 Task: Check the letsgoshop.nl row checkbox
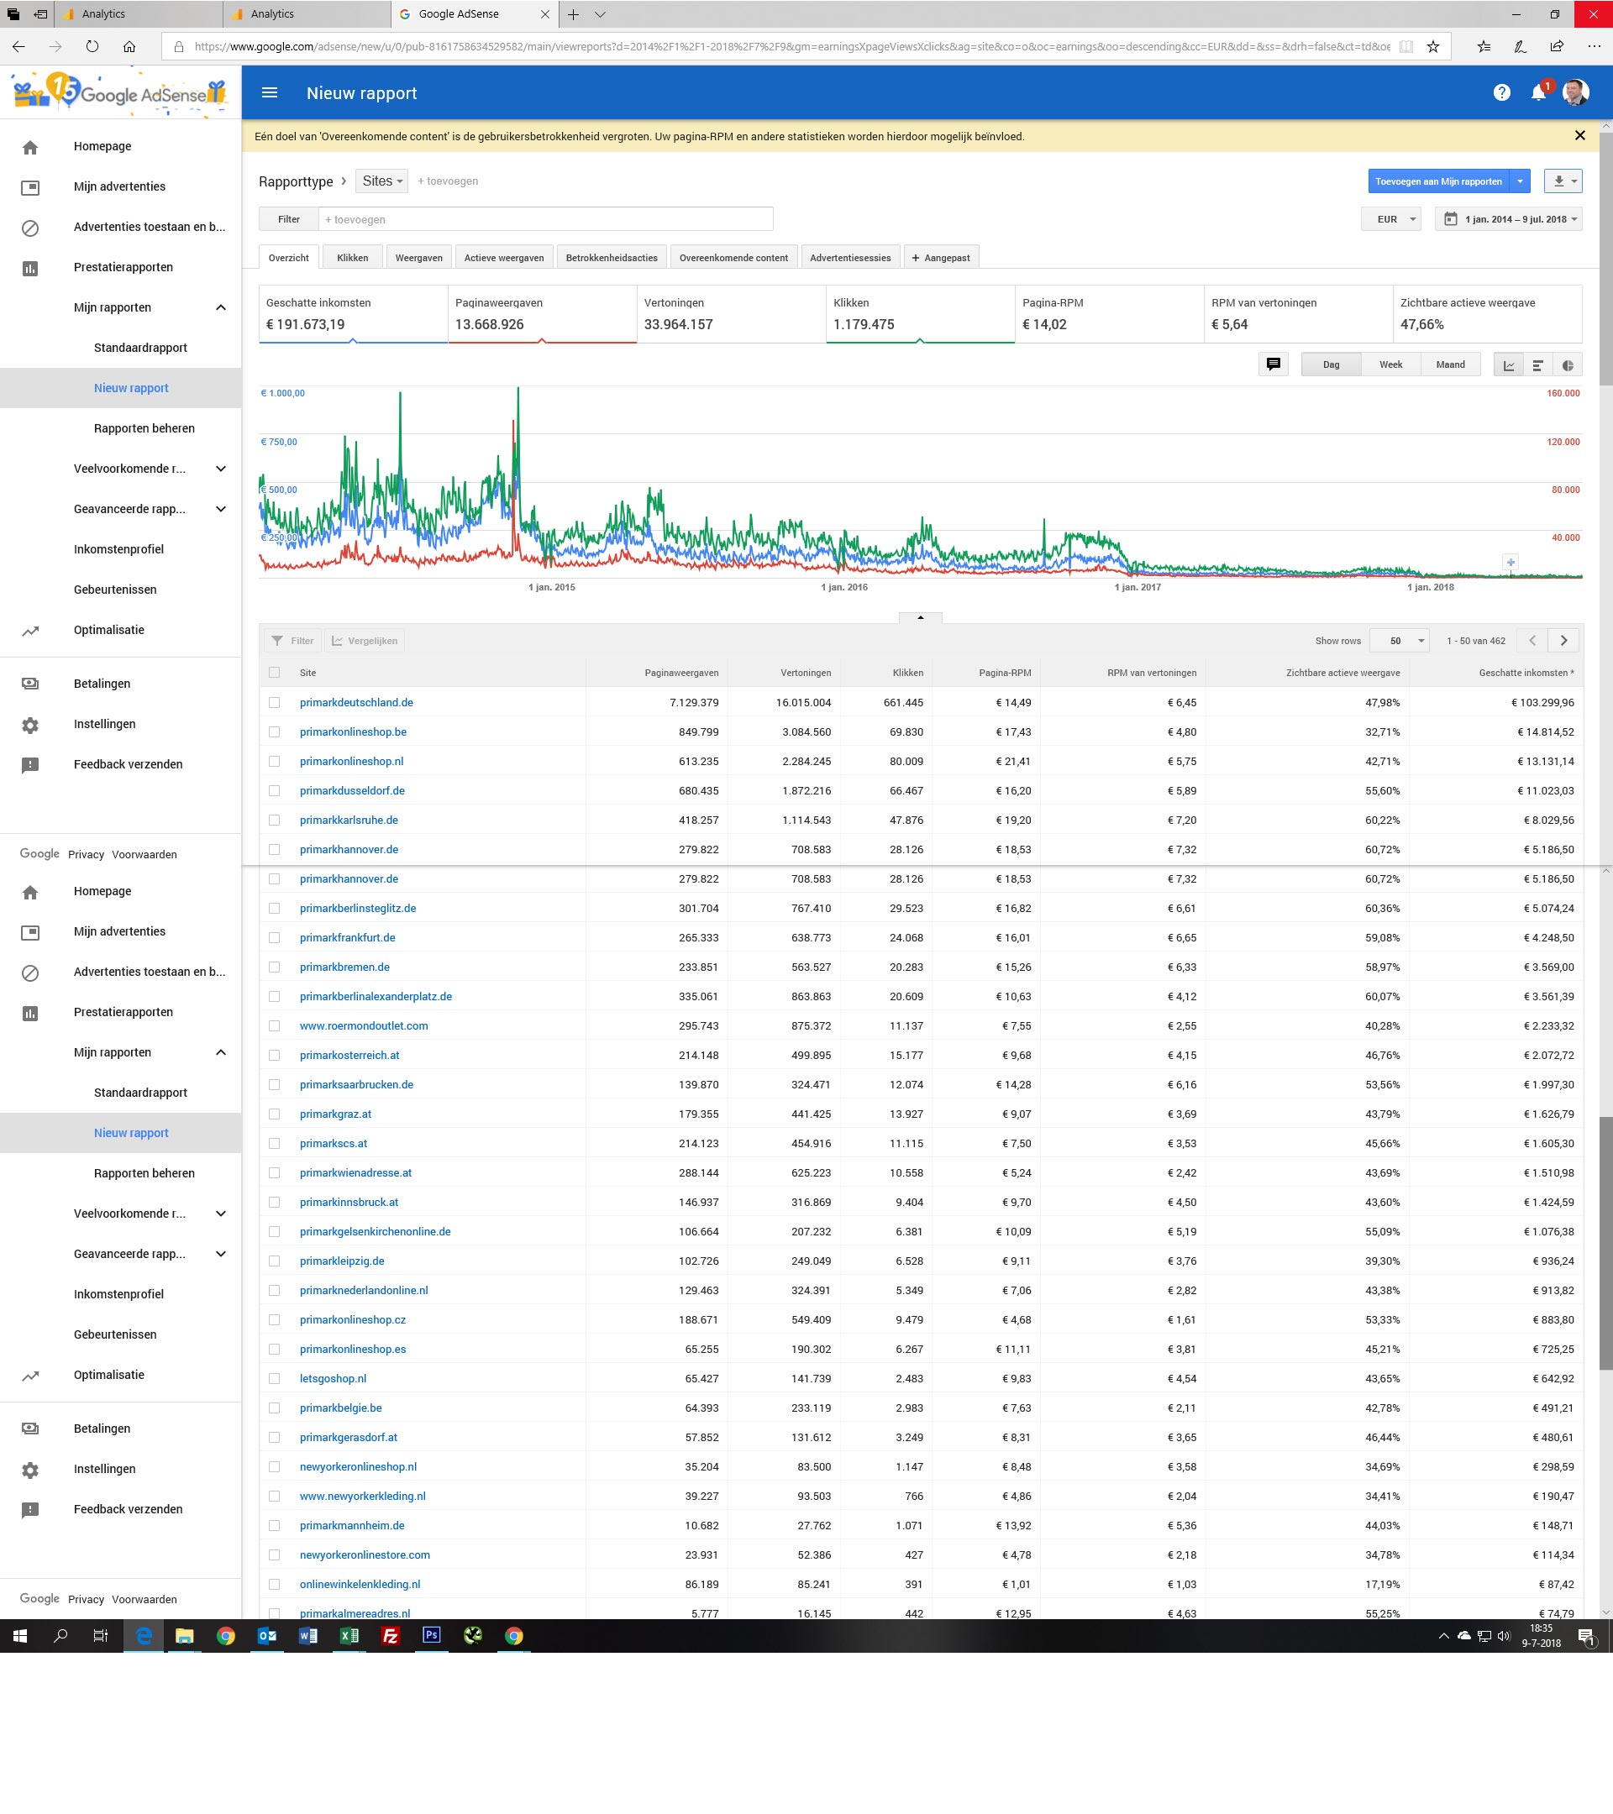[x=275, y=1378]
